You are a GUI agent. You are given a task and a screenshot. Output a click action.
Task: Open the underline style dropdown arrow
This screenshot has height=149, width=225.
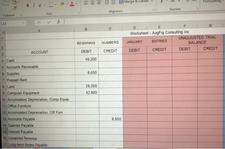coord(45,5)
